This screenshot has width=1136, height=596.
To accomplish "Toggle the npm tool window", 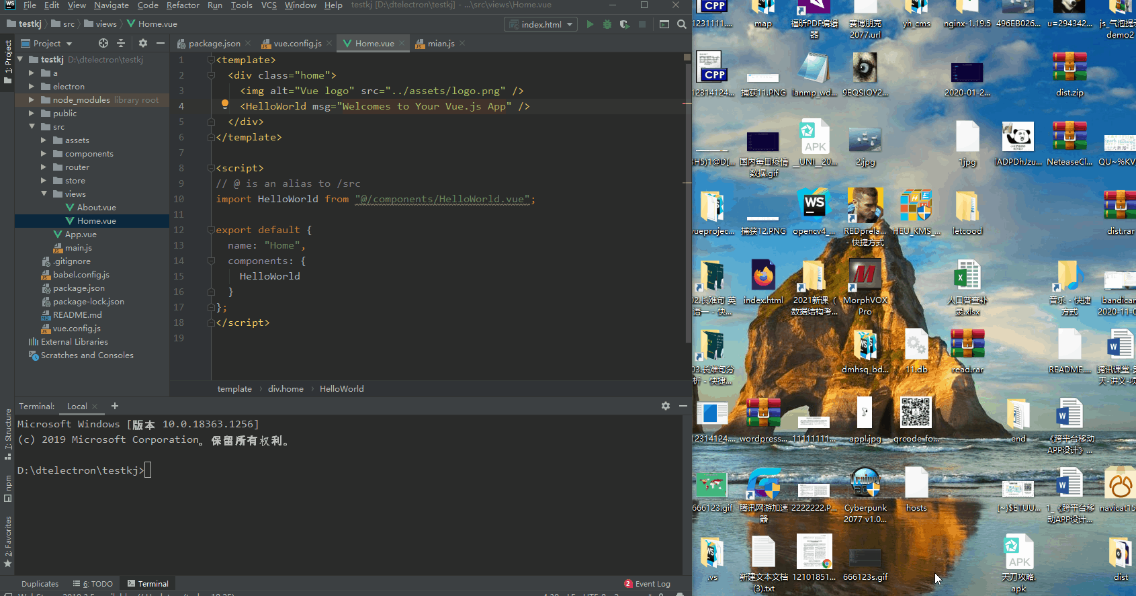I will 8,488.
